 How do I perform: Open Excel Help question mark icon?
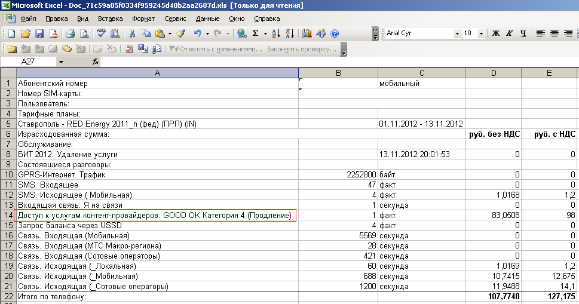[335, 33]
